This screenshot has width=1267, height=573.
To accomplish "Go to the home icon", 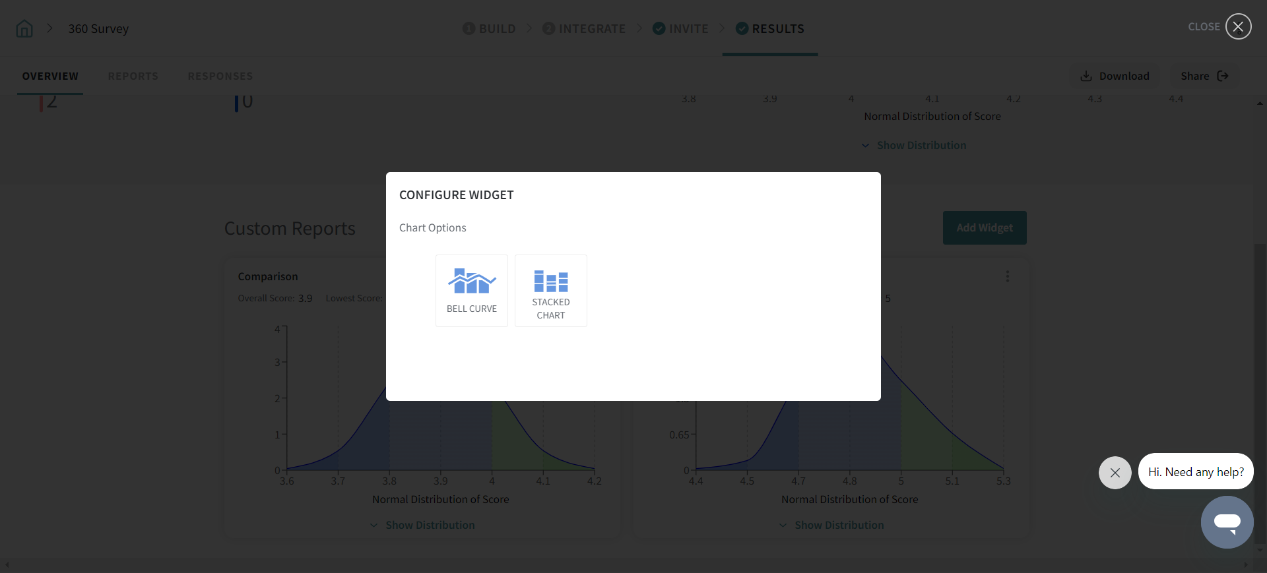I will click(24, 29).
